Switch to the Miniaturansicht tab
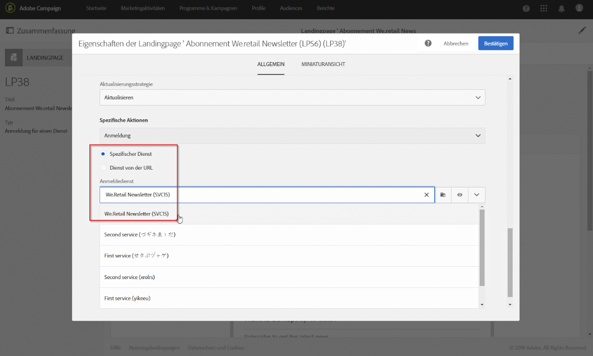 click(323, 64)
